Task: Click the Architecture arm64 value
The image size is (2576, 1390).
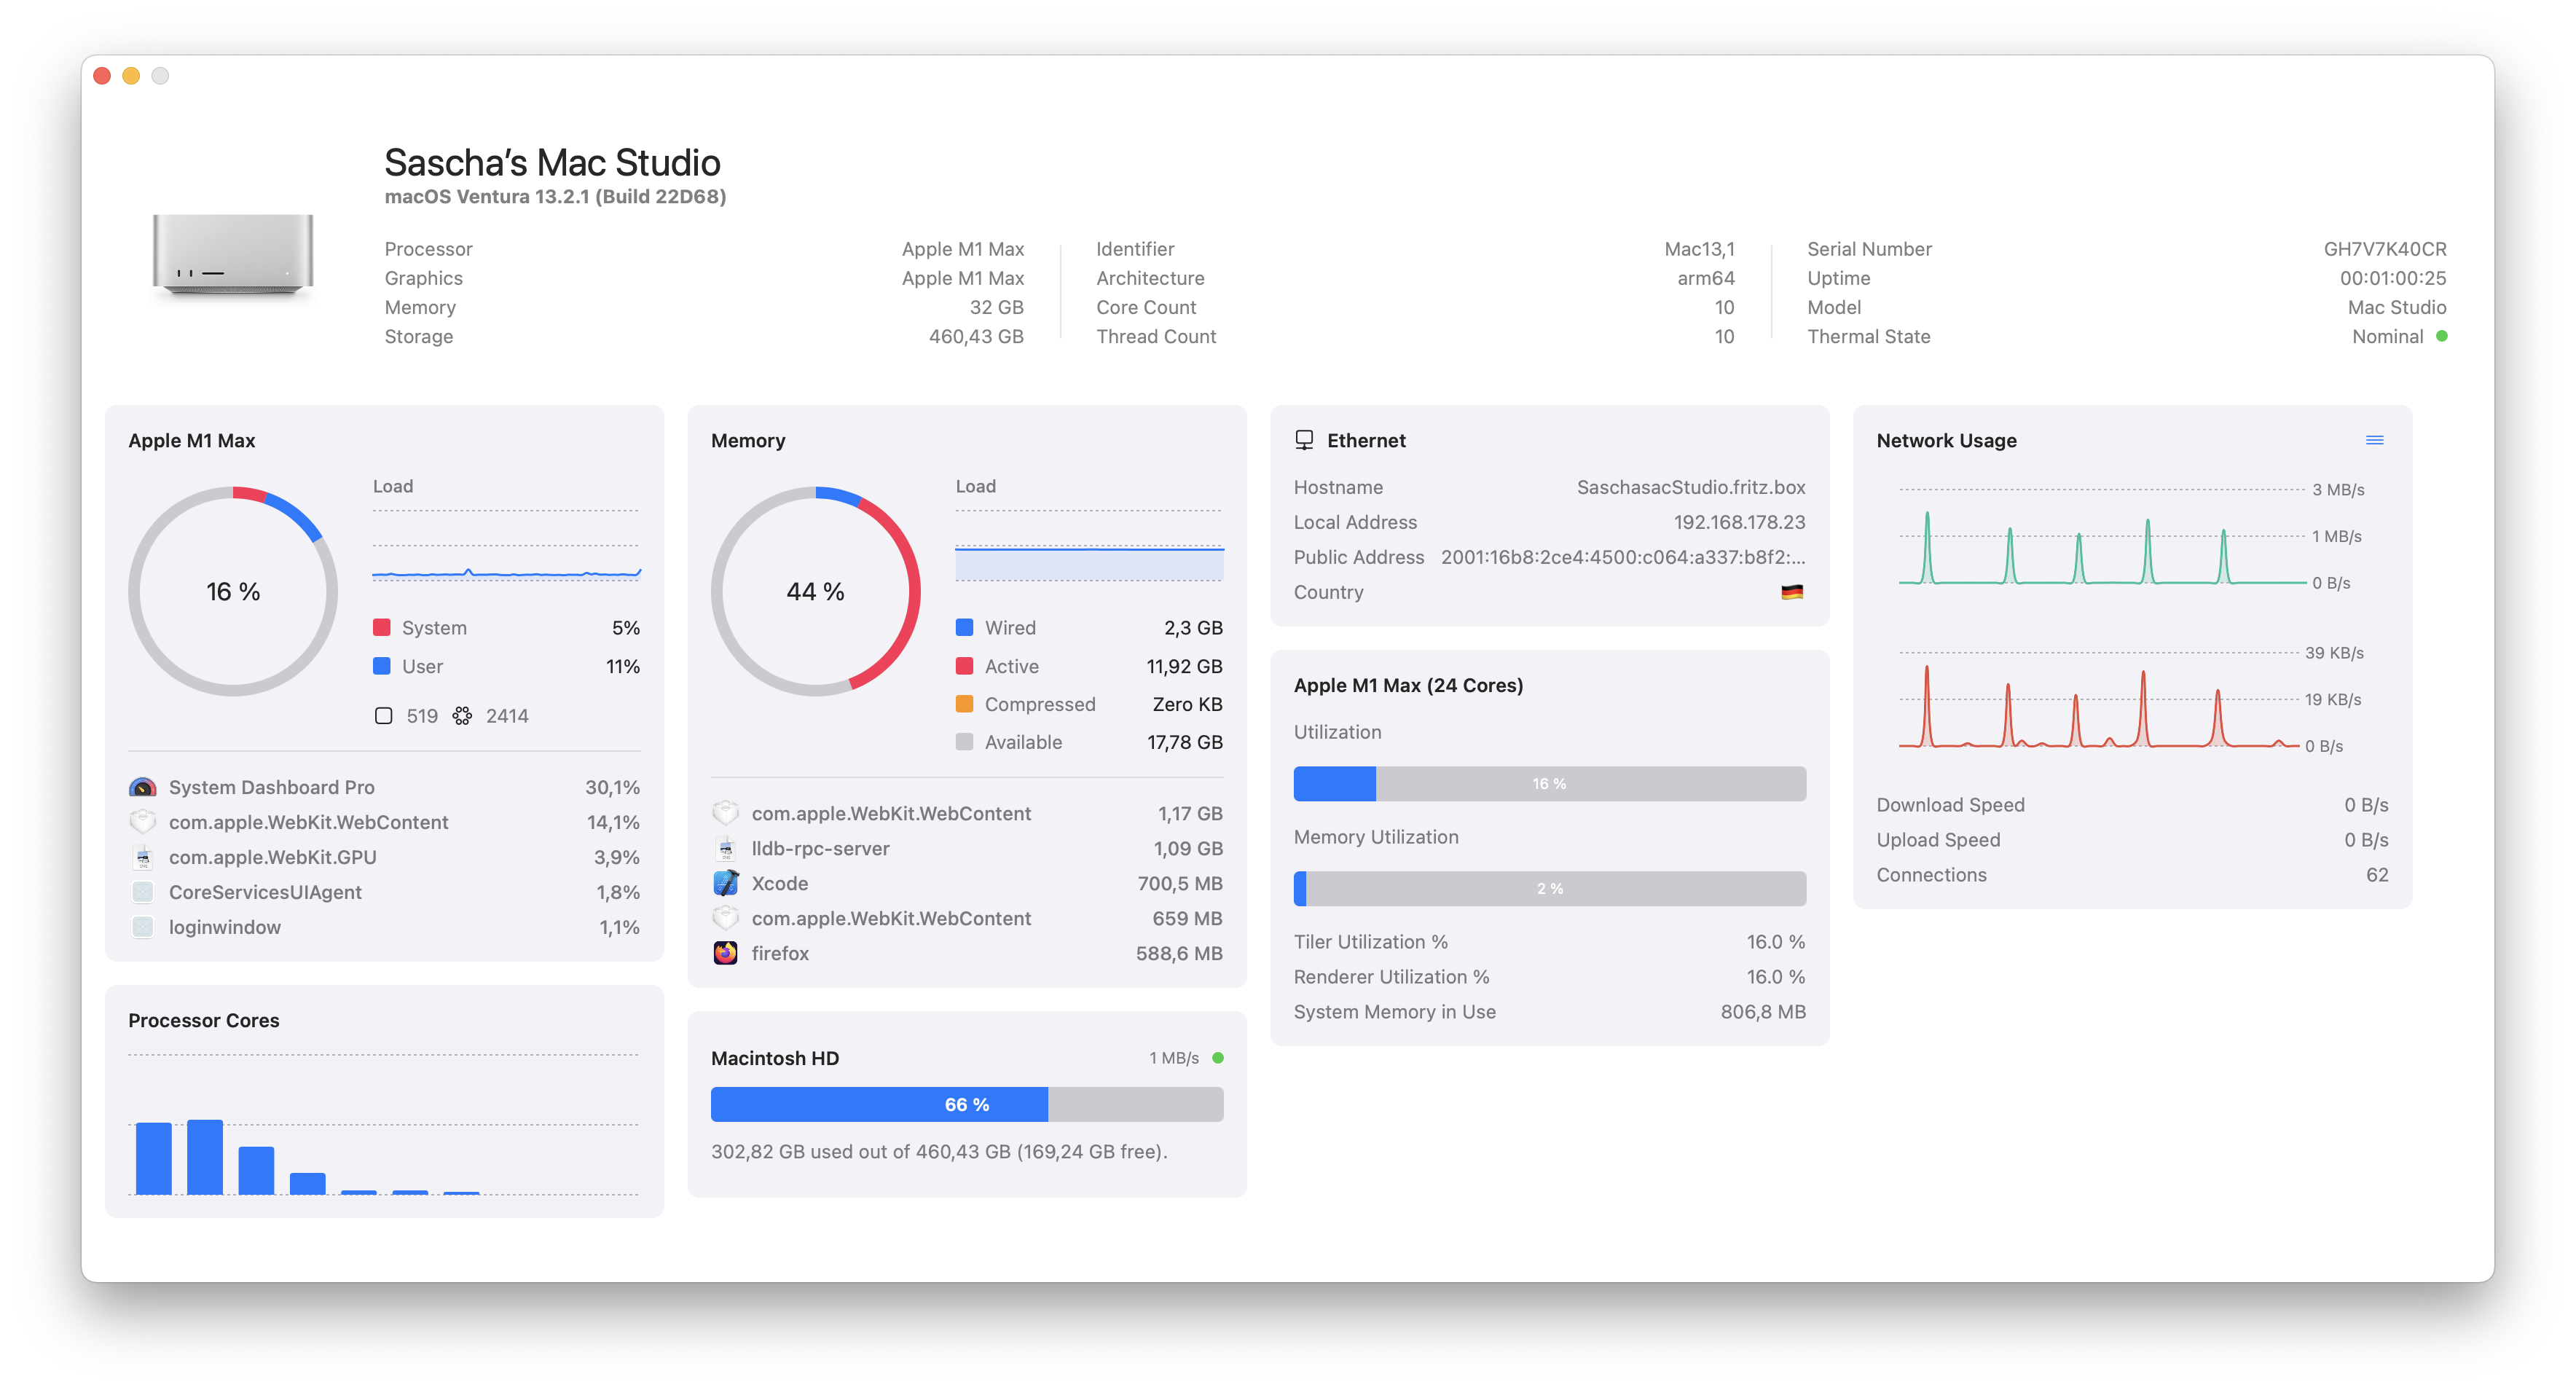Action: [x=1706, y=278]
